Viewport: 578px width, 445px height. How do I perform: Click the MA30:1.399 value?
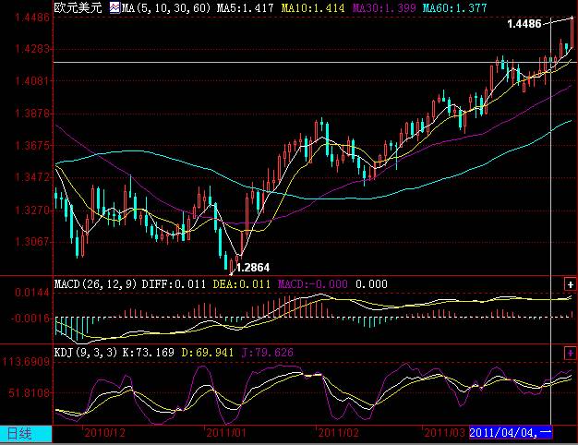click(384, 7)
